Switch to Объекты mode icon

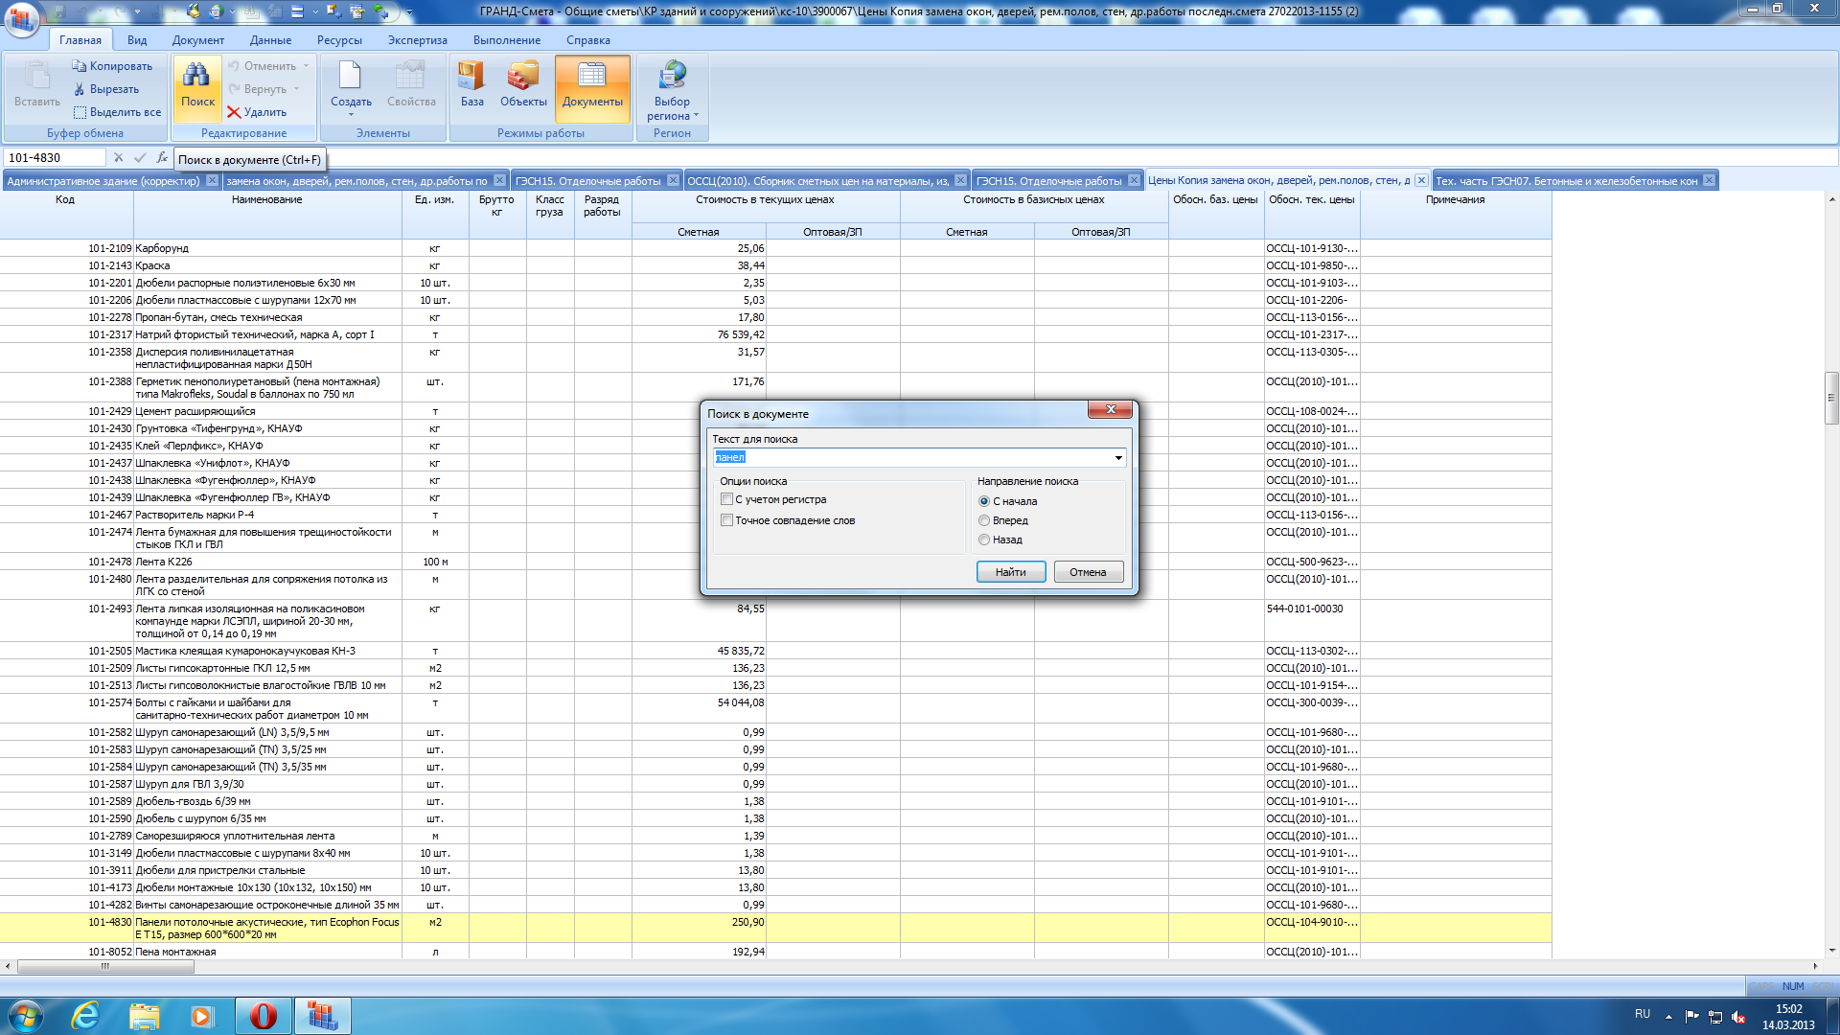tap(523, 75)
